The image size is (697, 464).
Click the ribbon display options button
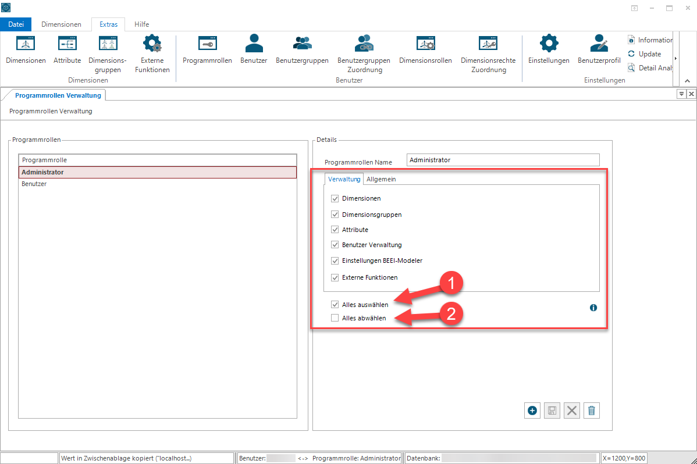click(634, 8)
